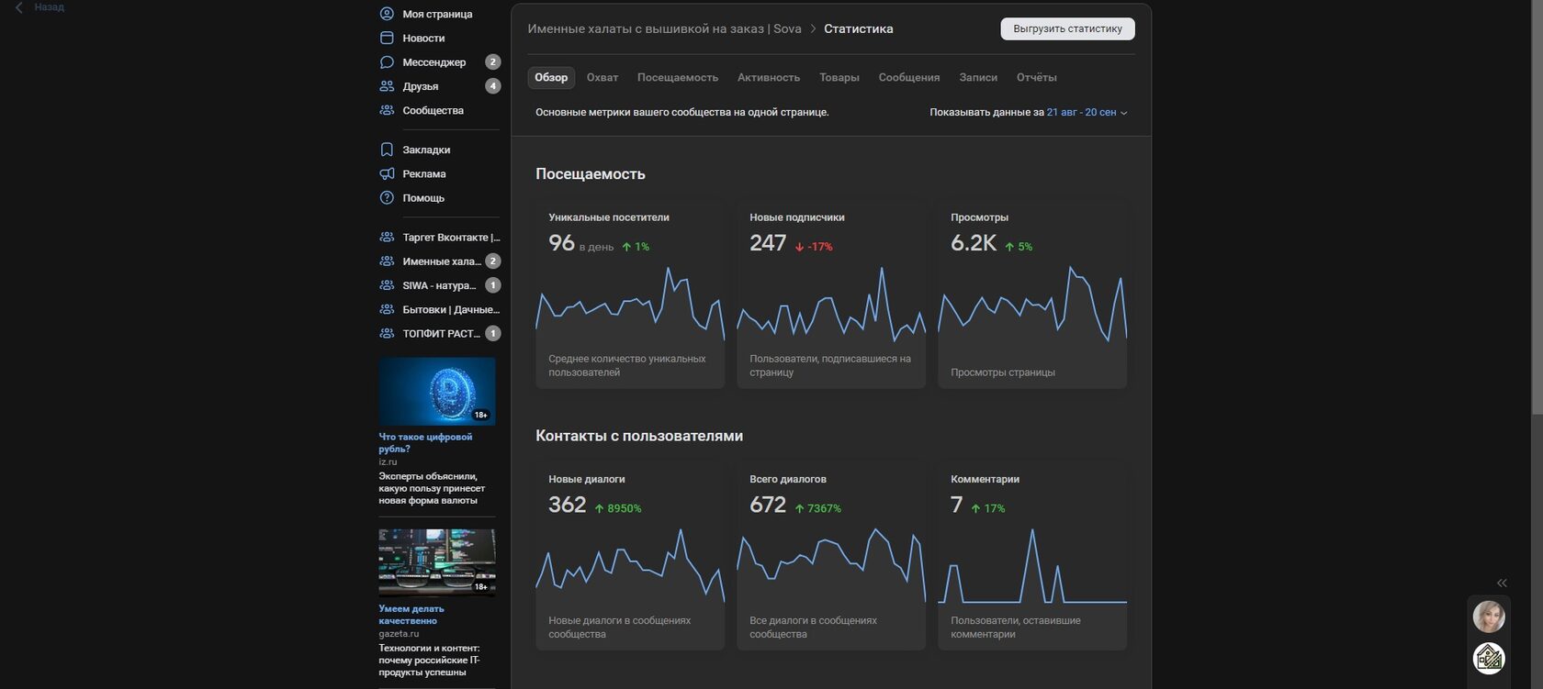
Task: Switch to the Посещаемость tab
Action: 678,77
